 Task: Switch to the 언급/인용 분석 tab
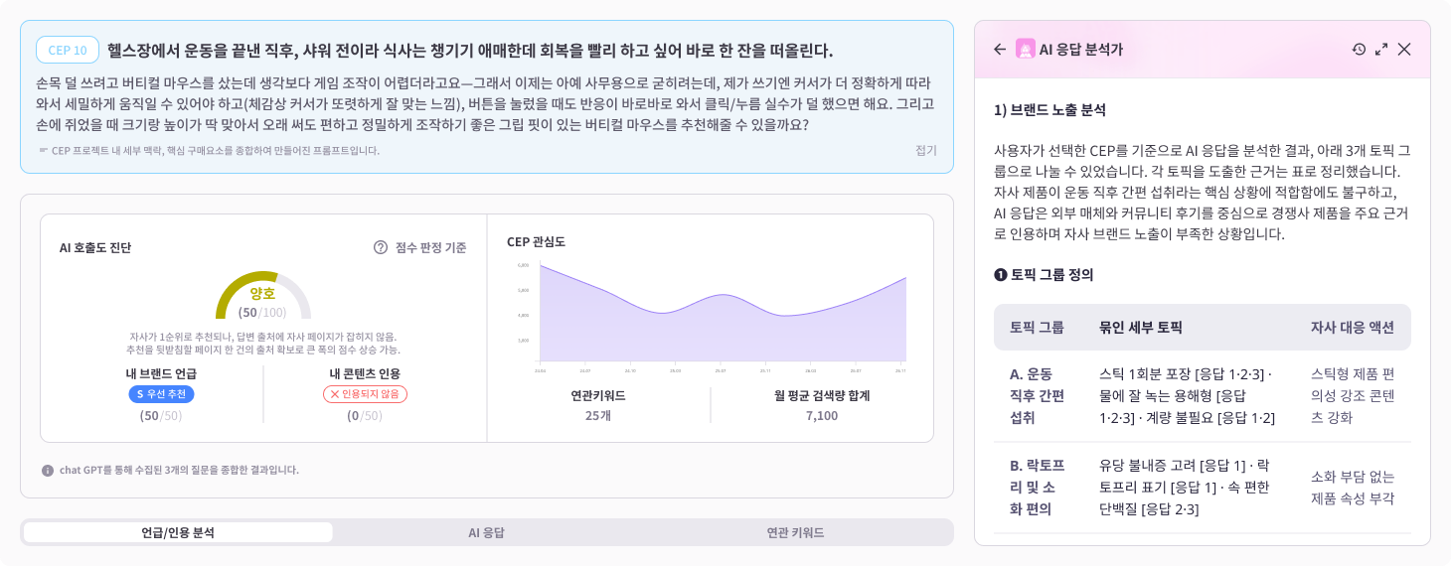[178, 532]
